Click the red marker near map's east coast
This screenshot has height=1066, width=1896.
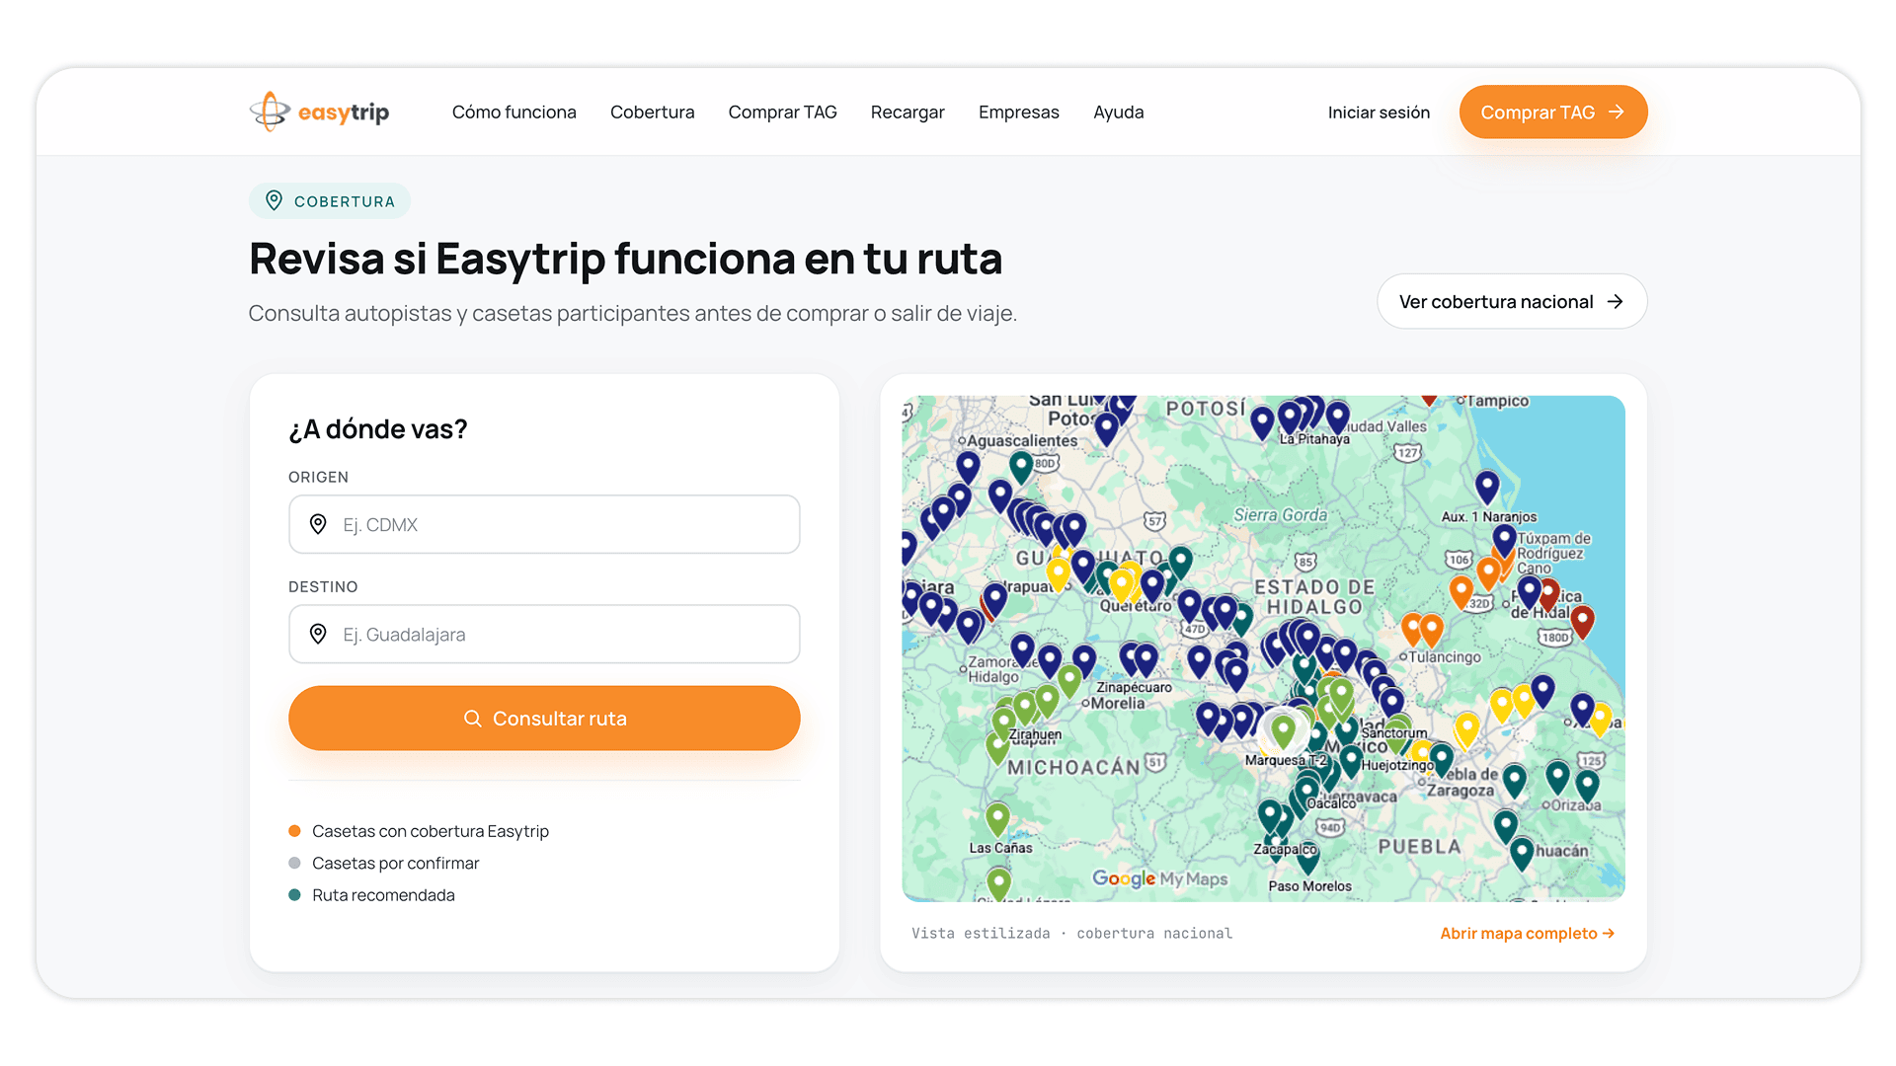click(1583, 621)
